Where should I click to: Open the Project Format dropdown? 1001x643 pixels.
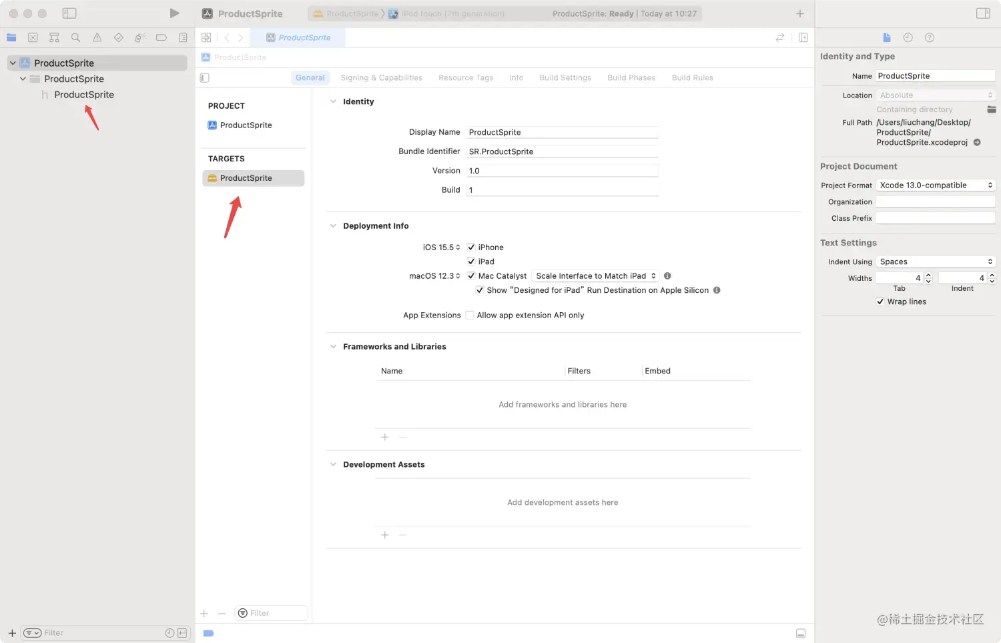coord(935,185)
